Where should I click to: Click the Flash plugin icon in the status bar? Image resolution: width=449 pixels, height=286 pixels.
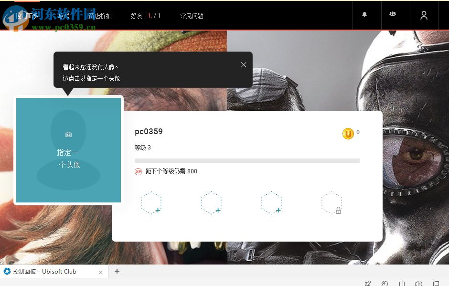pos(385,283)
